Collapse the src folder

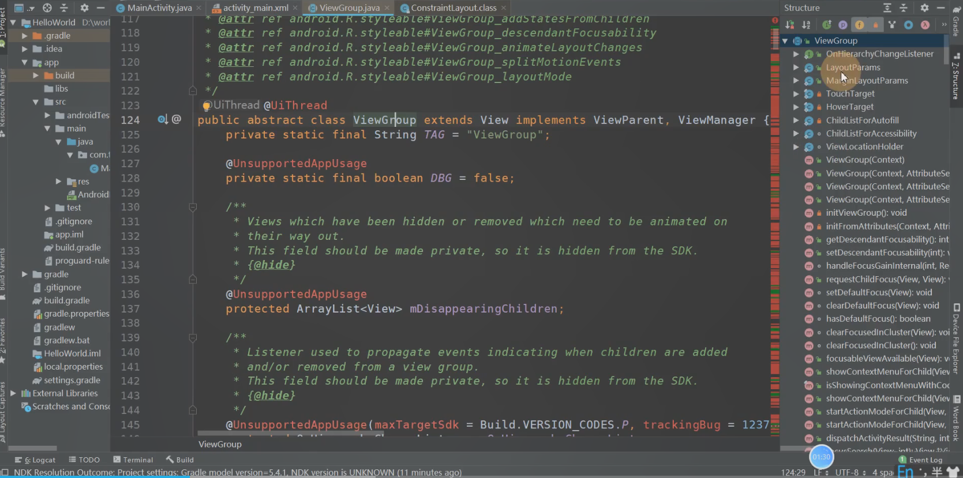pyautogui.click(x=36, y=102)
